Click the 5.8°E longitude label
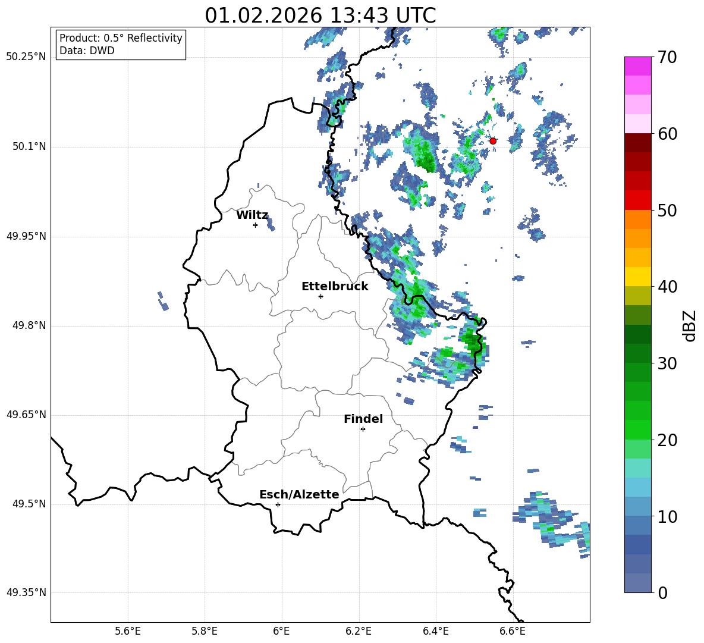Image resolution: width=704 pixels, height=643 pixels. pyautogui.click(x=205, y=631)
